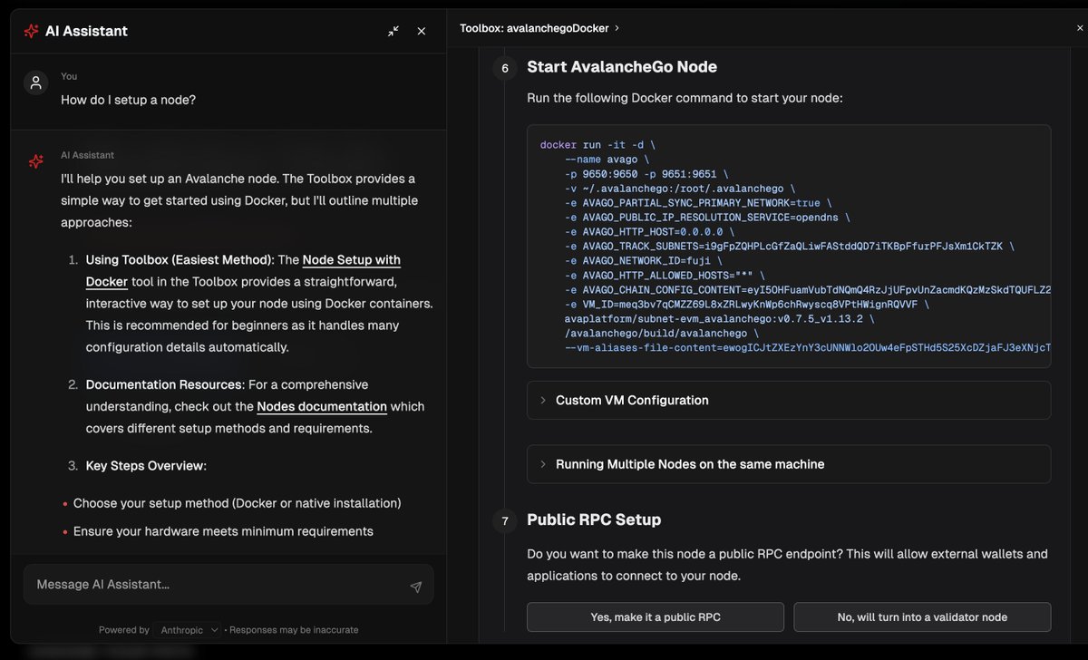Minimize the AI Assistant panel with collapse arrows

pyautogui.click(x=393, y=31)
